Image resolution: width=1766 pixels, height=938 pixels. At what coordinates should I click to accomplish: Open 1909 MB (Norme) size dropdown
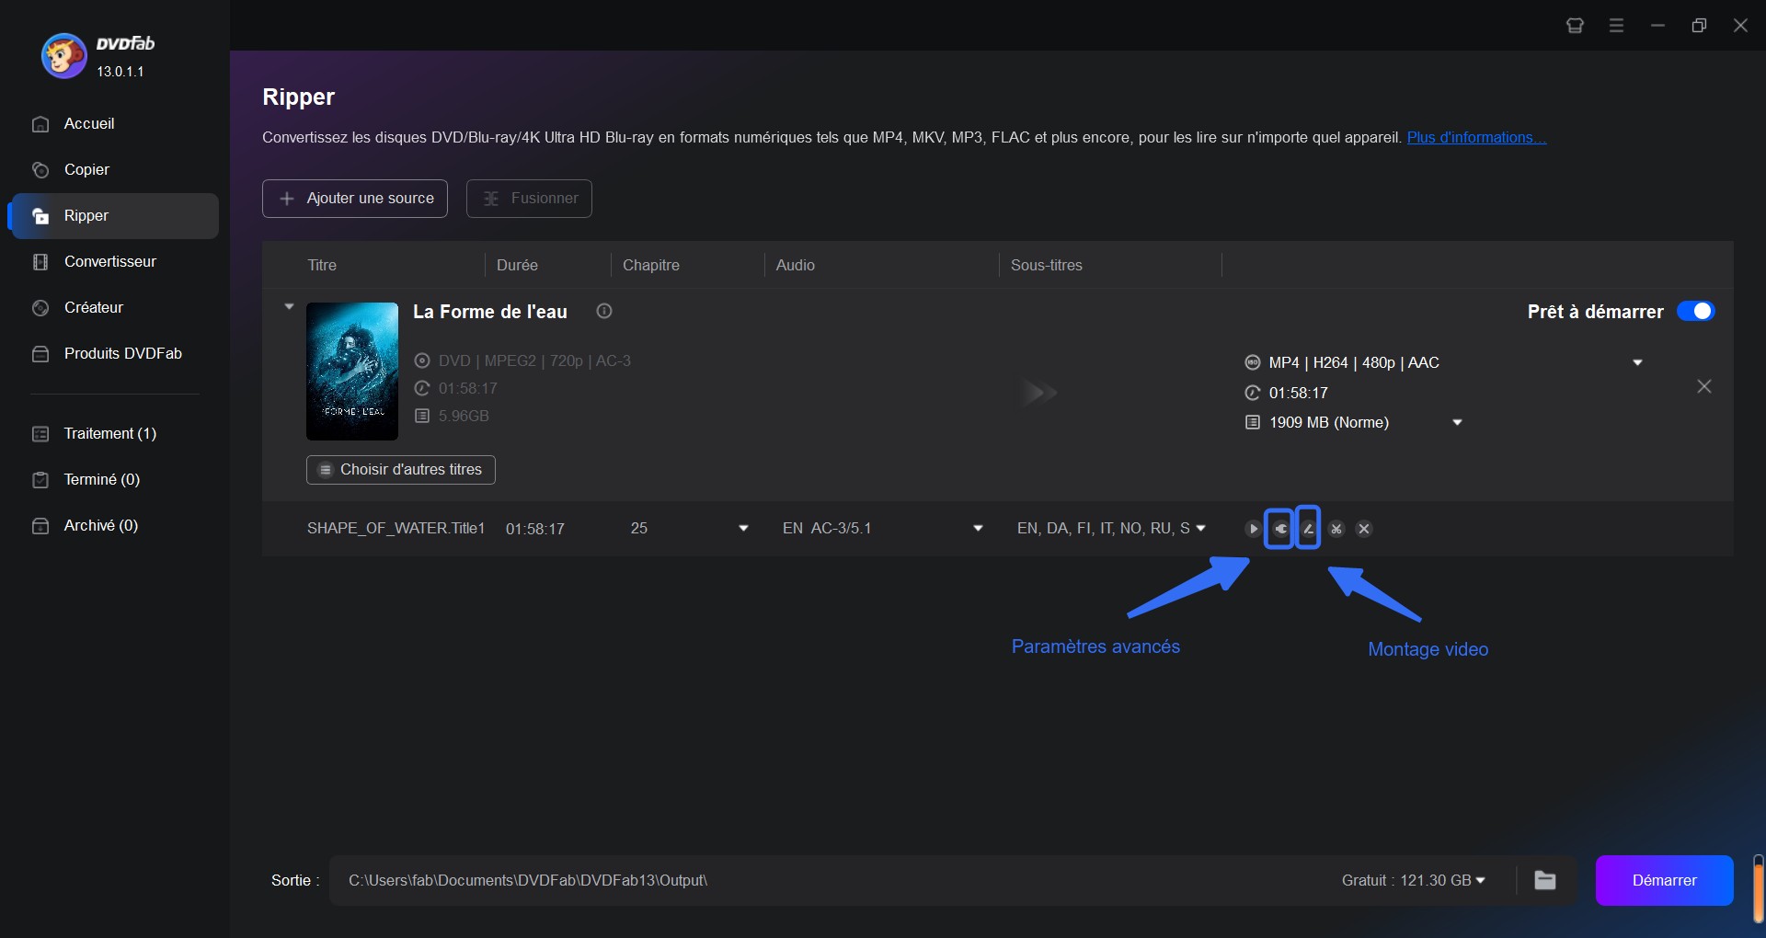point(1457,422)
